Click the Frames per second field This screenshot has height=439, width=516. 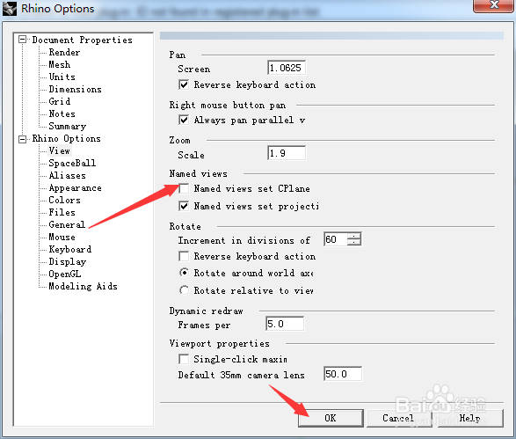tap(285, 324)
